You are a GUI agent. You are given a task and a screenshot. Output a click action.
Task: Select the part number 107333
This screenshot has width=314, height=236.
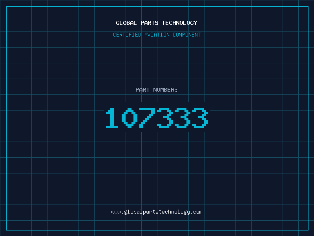[157, 118]
